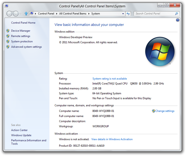Click the Back navigation arrow button
186x156 pixels.
tap(9, 14)
